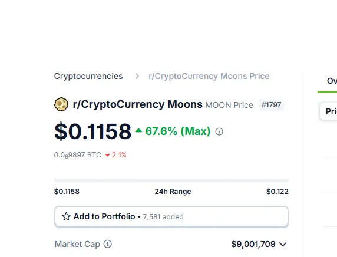The width and height of the screenshot is (337, 257).
Task: Click the red down-arrow BTC change indicator
Action: point(107,155)
